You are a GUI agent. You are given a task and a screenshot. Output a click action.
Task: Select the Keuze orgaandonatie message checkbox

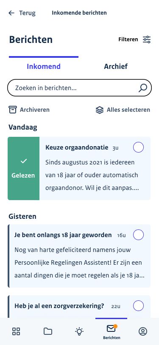pos(138,147)
